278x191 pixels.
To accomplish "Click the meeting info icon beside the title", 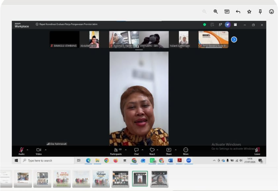I will click(x=37, y=24).
